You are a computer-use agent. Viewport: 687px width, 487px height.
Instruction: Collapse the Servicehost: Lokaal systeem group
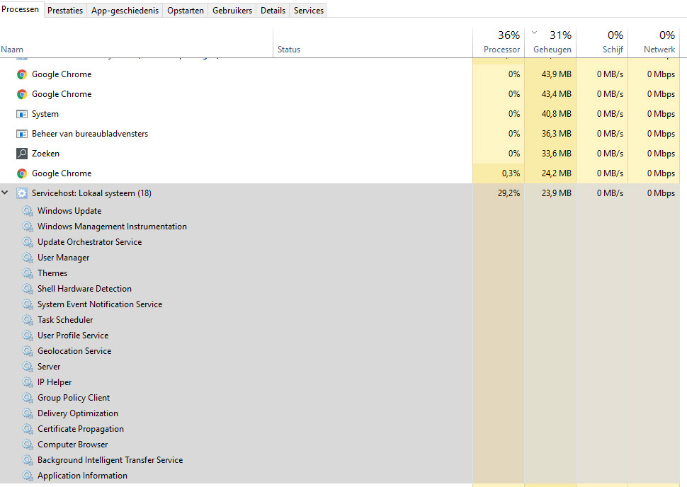click(6, 193)
